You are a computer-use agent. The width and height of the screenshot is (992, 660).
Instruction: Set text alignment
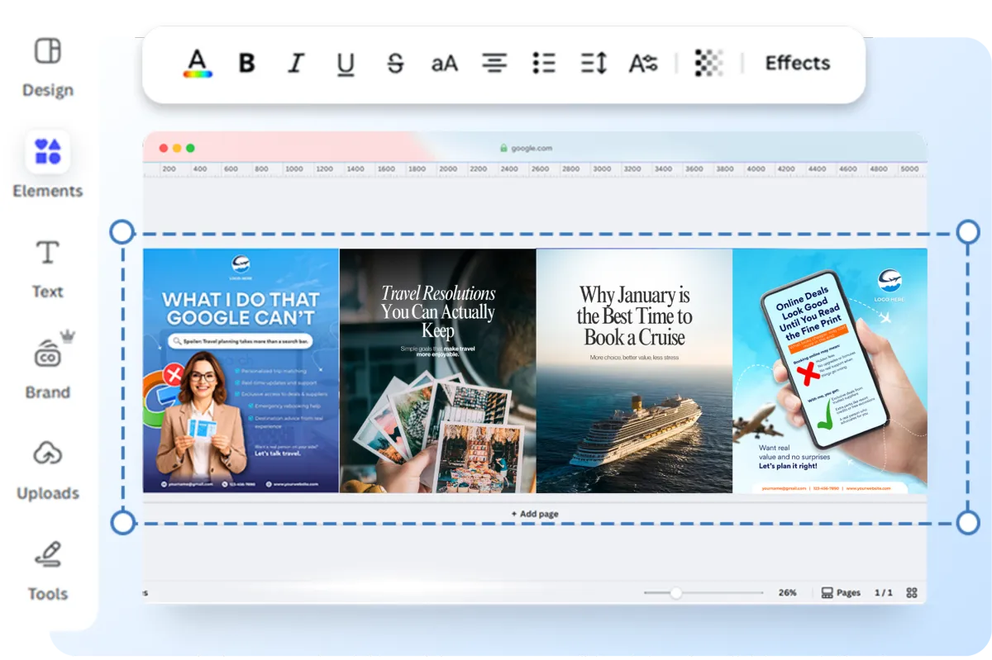click(x=494, y=64)
